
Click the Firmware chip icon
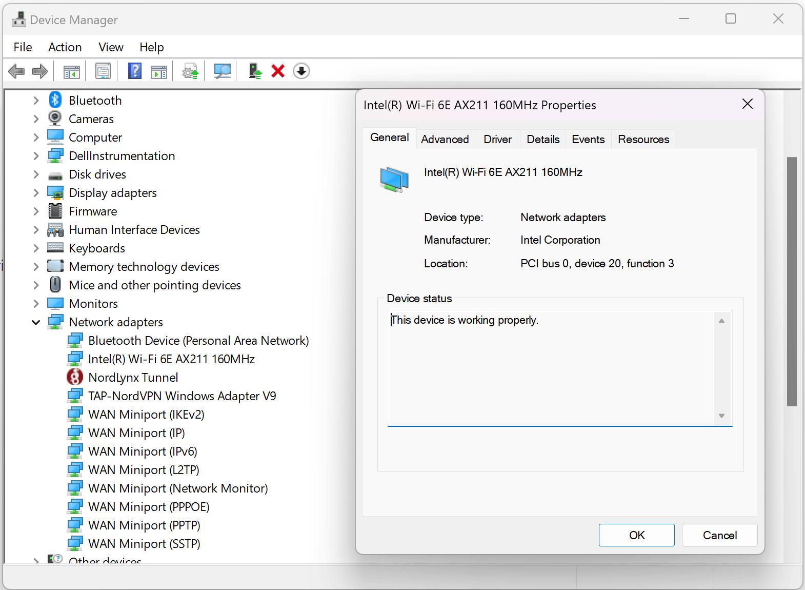(x=55, y=211)
